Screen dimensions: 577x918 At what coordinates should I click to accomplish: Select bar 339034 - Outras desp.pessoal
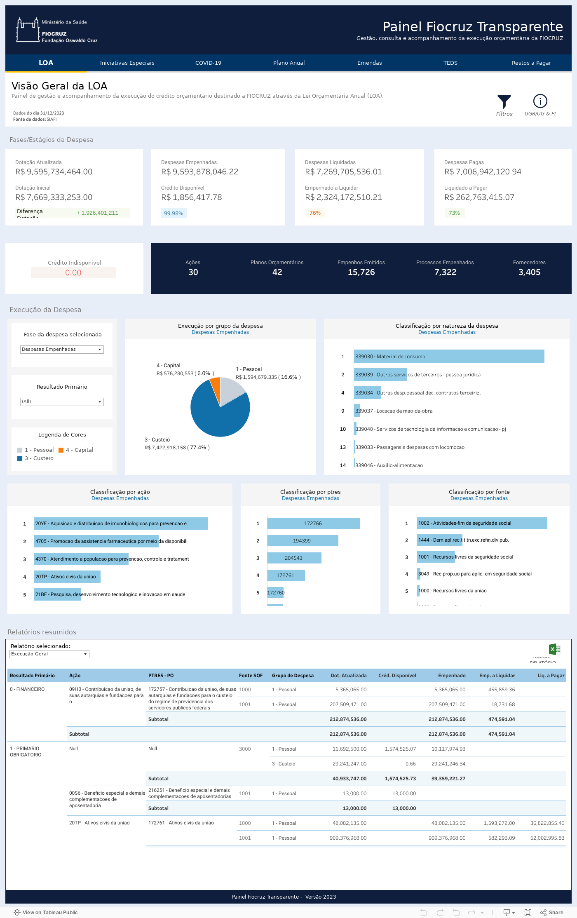(x=367, y=392)
